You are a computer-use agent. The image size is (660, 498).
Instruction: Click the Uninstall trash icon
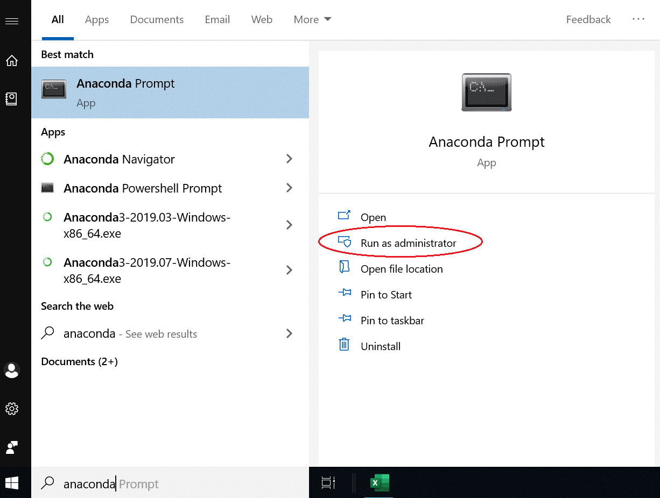(x=344, y=346)
